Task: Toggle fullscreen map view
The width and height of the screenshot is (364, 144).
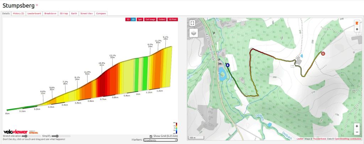Action: [192, 23]
